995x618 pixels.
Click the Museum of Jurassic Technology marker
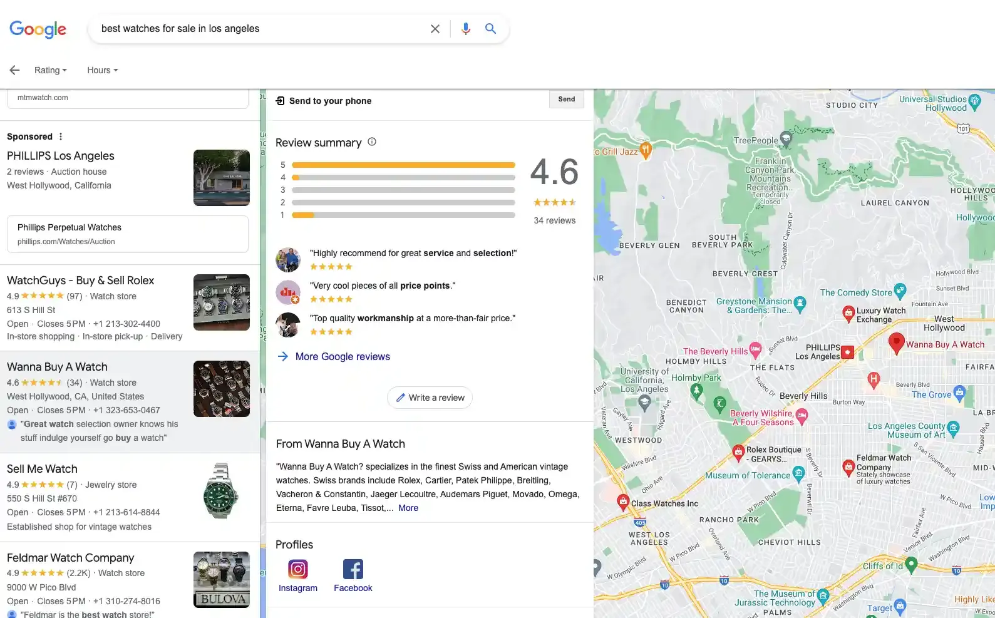point(823,595)
